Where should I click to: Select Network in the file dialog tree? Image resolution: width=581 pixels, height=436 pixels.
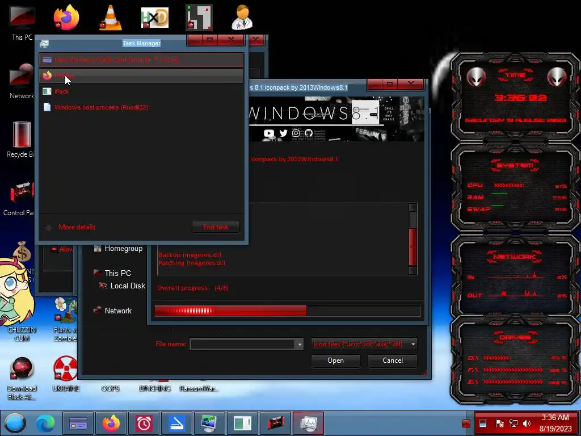[x=113, y=311]
